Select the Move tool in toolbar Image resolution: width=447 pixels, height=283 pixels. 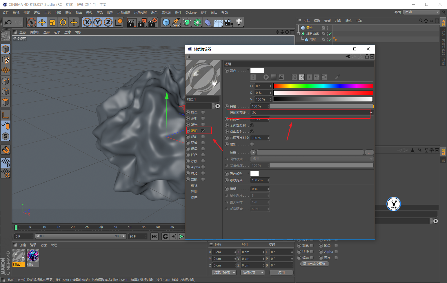(x=42, y=22)
